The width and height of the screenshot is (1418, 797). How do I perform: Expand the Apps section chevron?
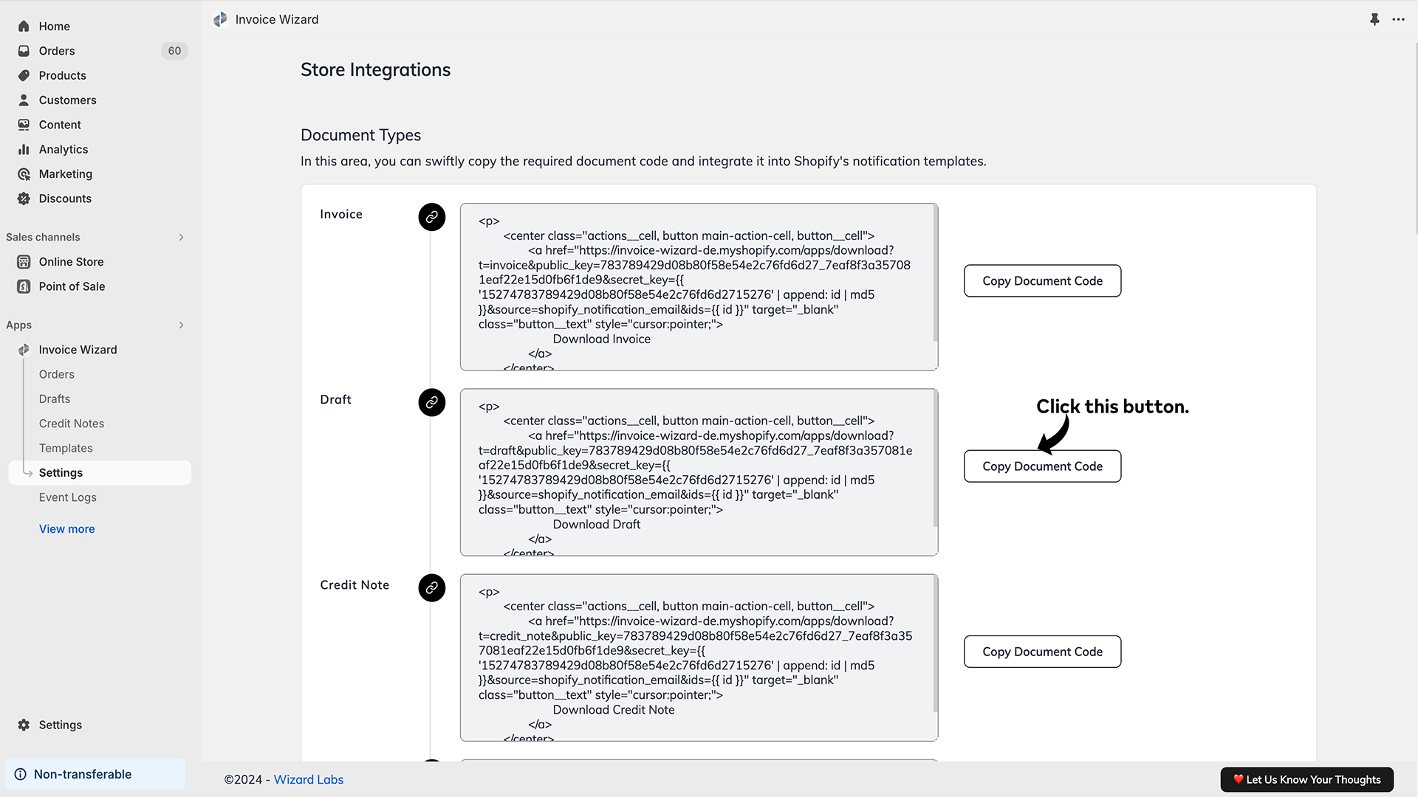(181, 325)
